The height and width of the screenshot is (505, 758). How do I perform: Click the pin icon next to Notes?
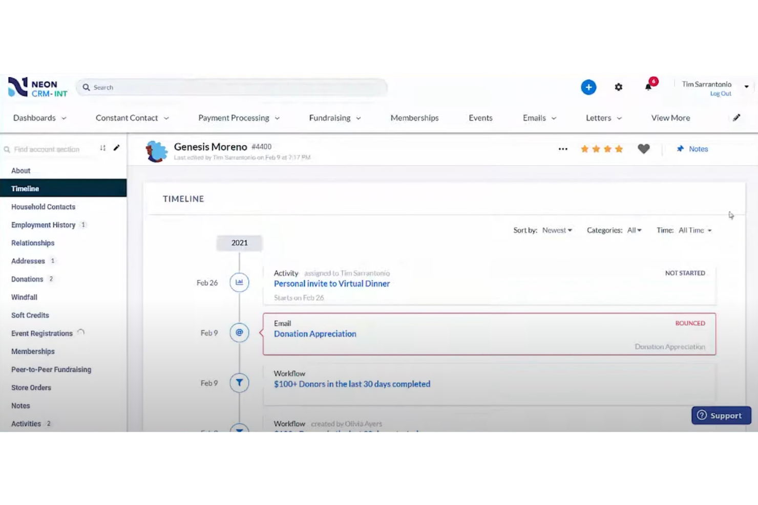[680, 149]
